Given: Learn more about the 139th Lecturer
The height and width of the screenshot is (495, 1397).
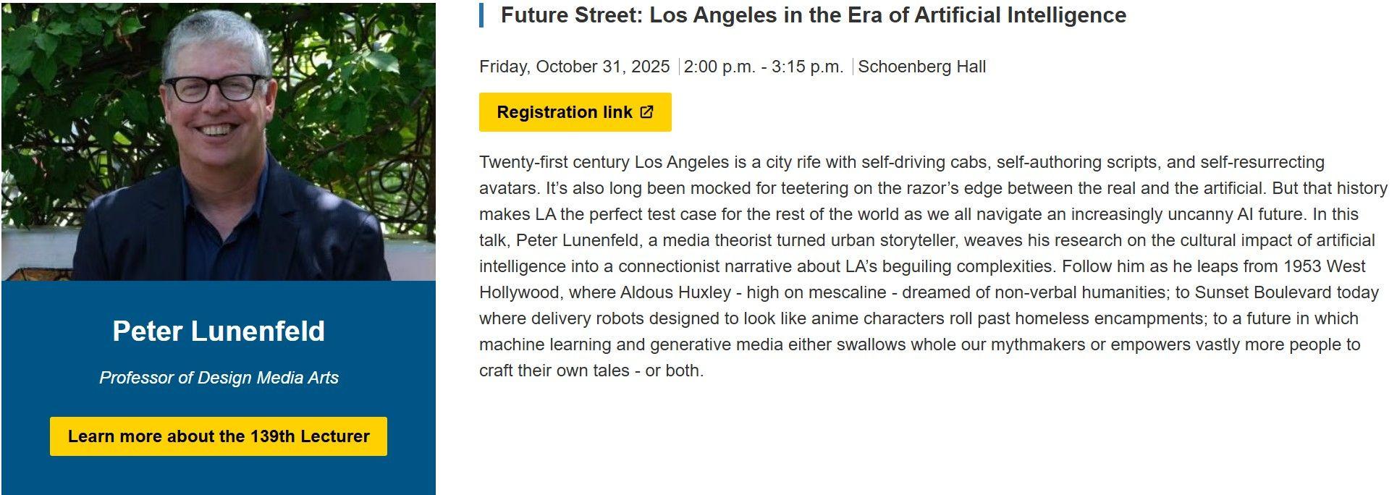Looking at the screenshot, I should [219, 436].
